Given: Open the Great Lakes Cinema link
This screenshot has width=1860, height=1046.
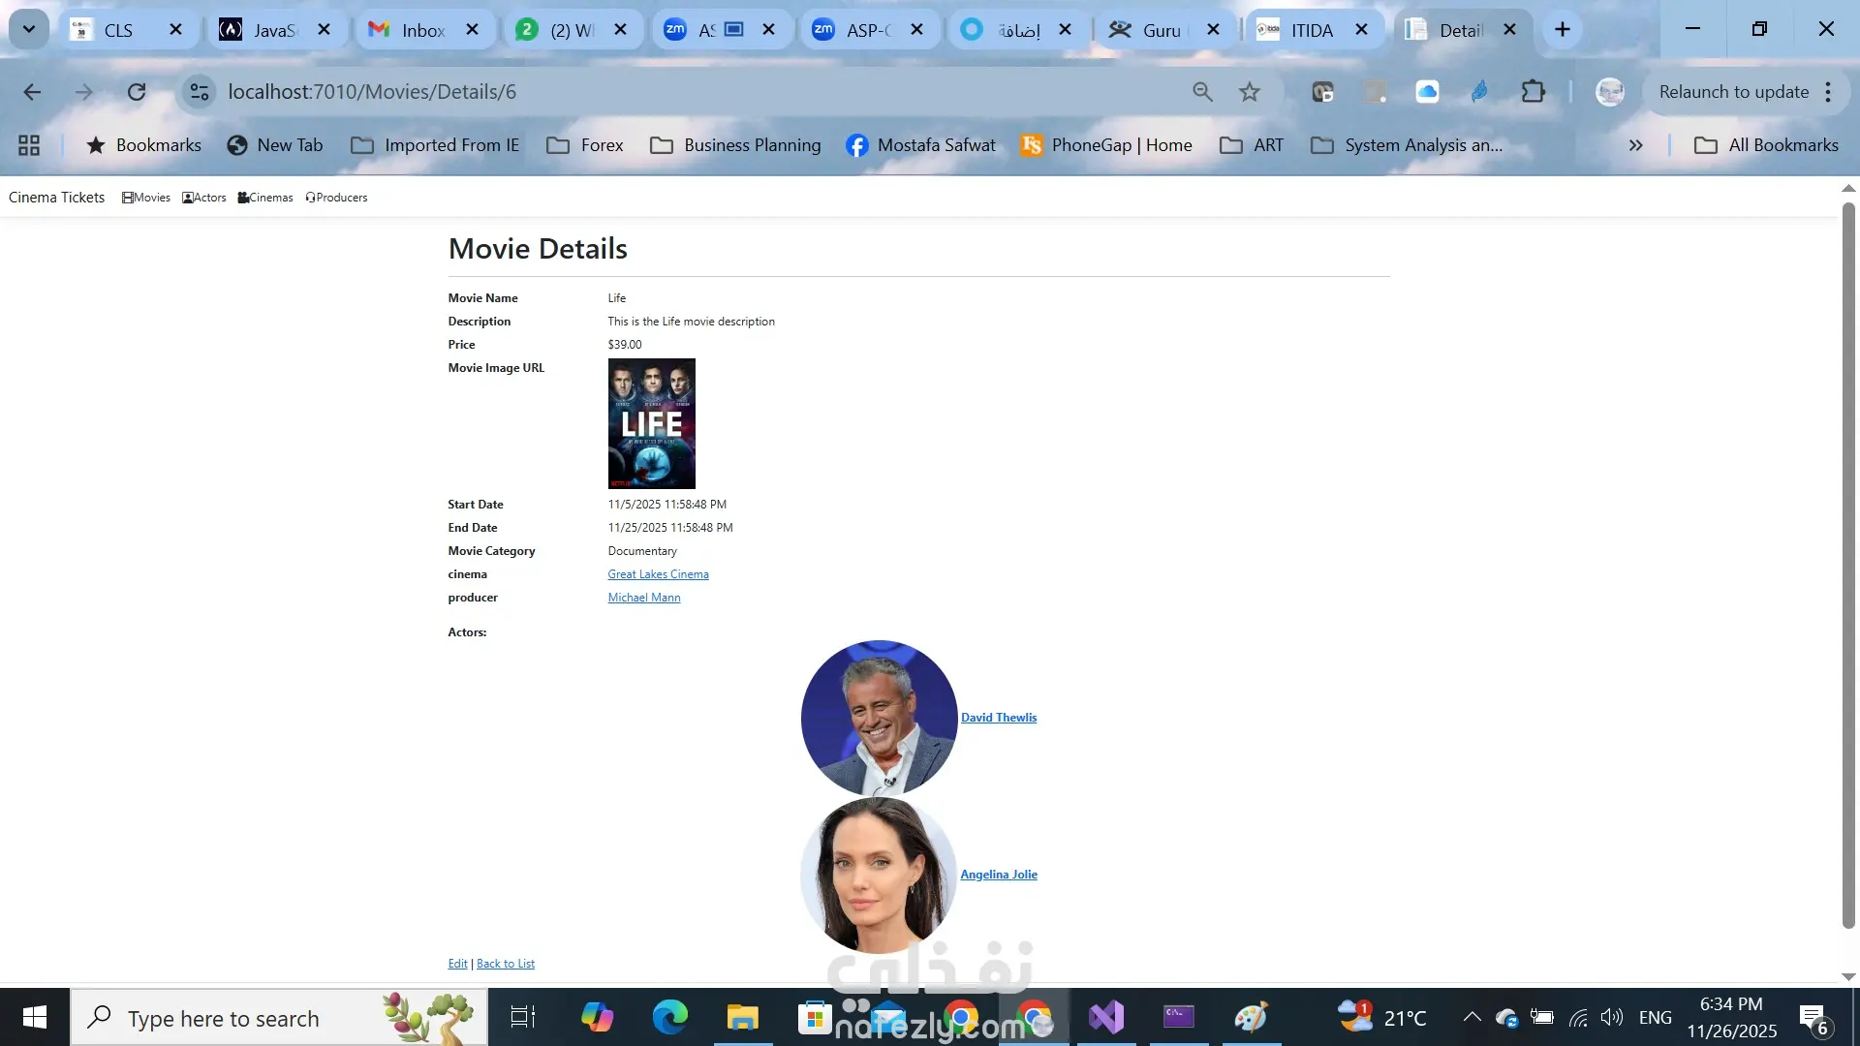Looking at the screenshot, I should coord(658,574).
